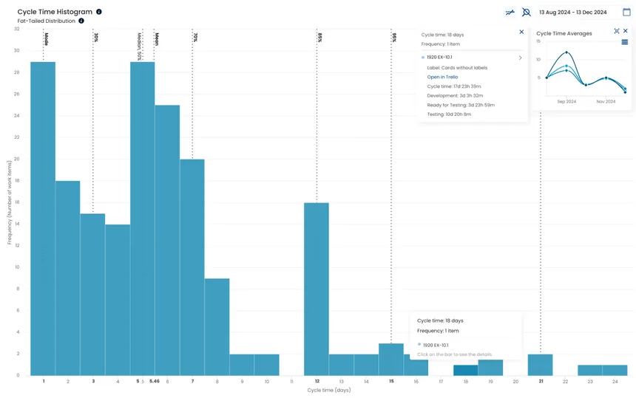Click 'Label: Cards without labels' text

pyautogui.click(x=457, y=68)
